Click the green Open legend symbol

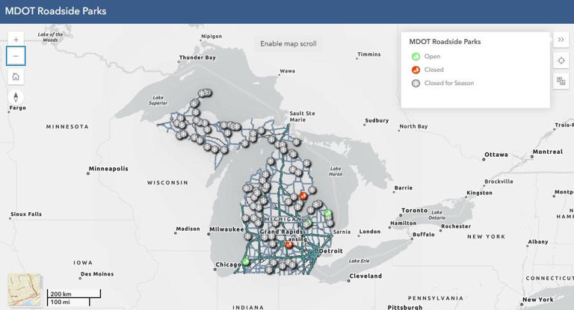[x=416, y=56]
